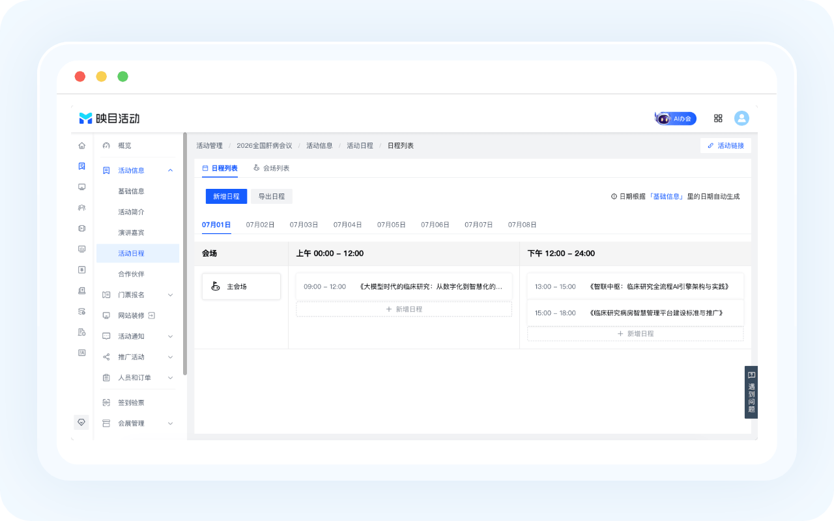
Task: Click the 遇到问题 feedback side button
Action: coord(751,392)
